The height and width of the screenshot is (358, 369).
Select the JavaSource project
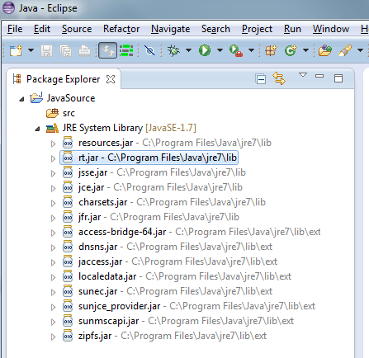[71, 98]
